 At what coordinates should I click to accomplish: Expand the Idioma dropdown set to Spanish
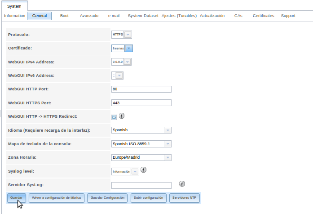click(x=141, y=130)
